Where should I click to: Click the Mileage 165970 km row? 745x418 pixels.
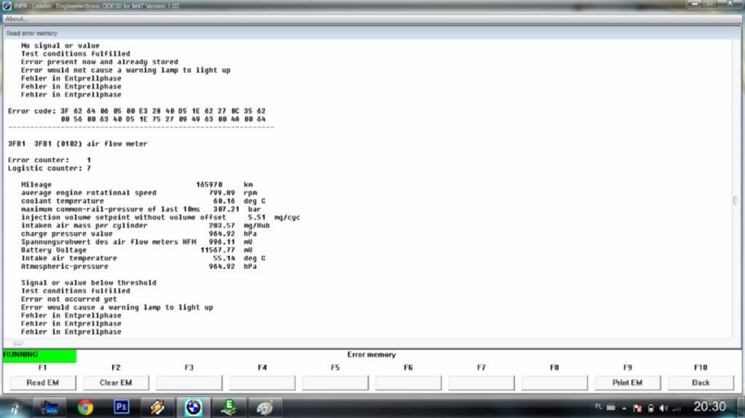137,185
